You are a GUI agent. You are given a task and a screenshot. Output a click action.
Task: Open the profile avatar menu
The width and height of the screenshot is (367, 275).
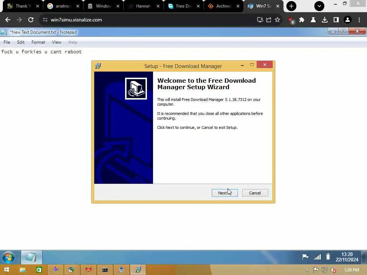[x=348, y=20]
